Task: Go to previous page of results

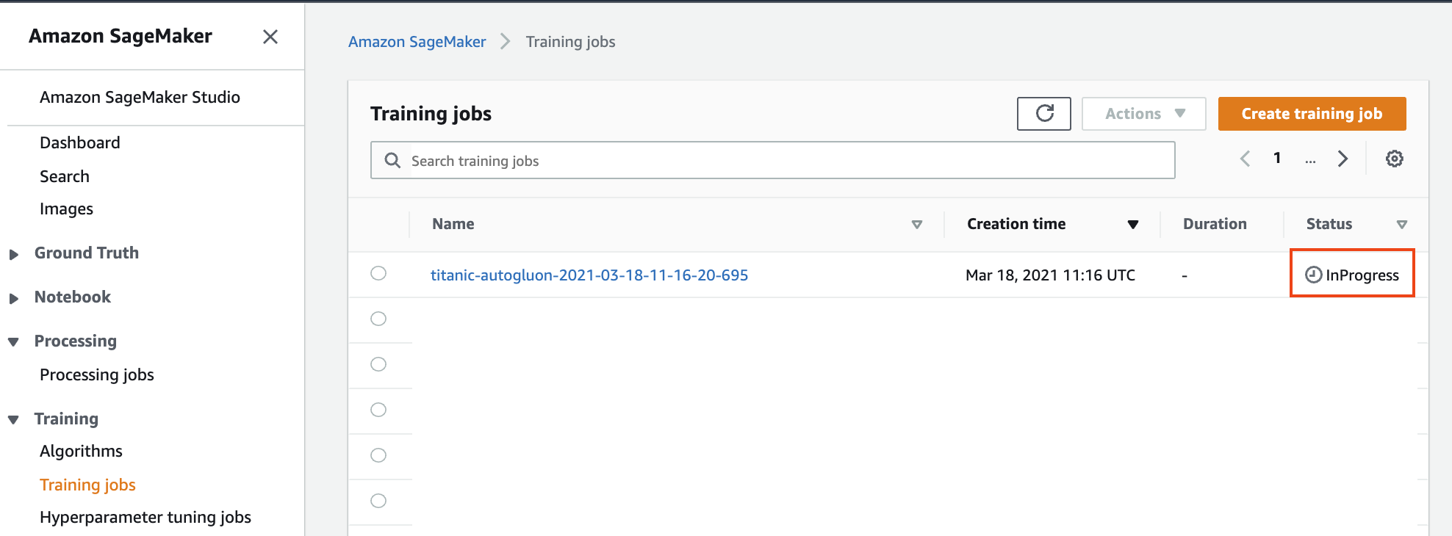Action: pos(1245,159)
